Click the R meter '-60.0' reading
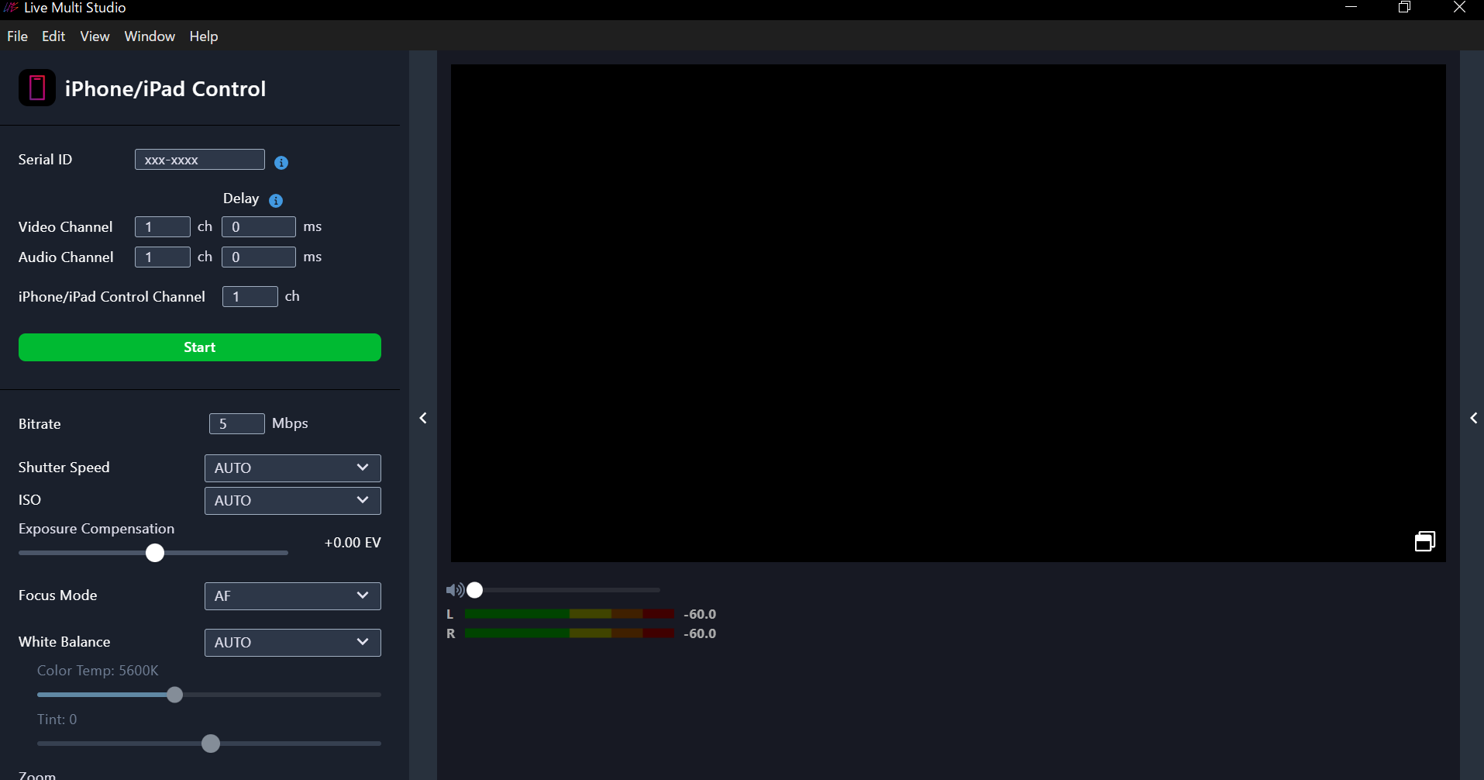The width and height of the screenshot is (1484, 780). 700,633
